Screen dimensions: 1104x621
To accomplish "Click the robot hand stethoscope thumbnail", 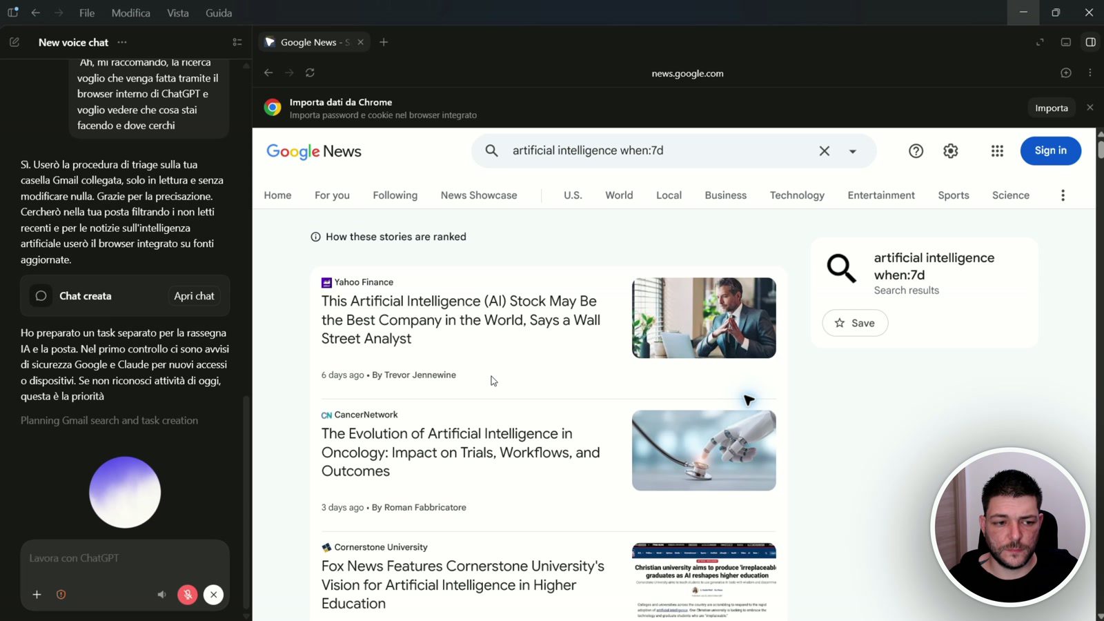I will point(704,451).
